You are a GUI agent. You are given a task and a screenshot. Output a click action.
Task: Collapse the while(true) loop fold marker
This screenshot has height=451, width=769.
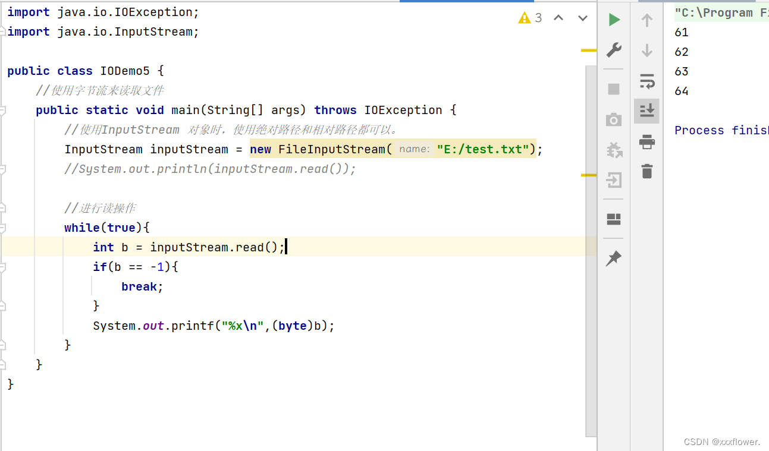3,228
